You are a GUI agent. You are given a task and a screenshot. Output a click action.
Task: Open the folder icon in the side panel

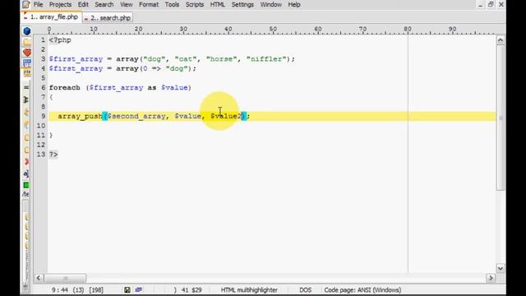coord(27,42)
